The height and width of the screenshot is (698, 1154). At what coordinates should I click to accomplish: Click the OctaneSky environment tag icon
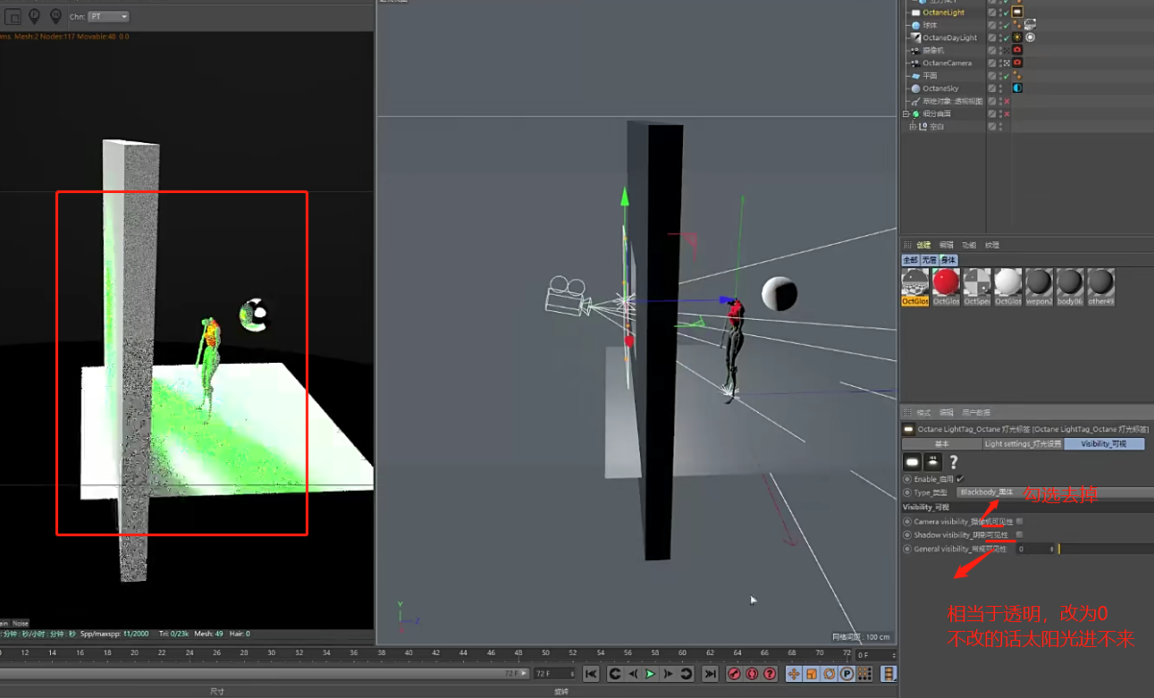[1017, 88]
